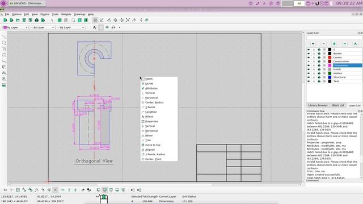Click Hide All Layers button
The image size is (363, 204).
tap(324, 44)
